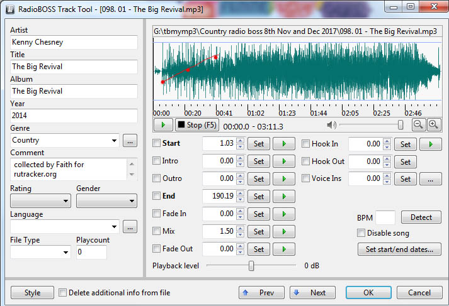
Task: Enable the Hook In checkbox
Action: click(306, 144)
